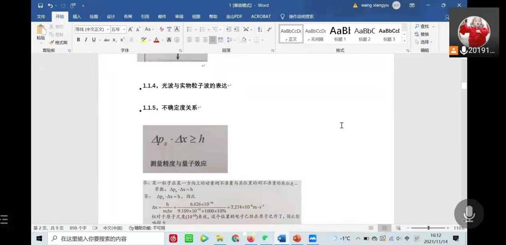Click the Paste (粘贴) clipboard icon
Screen dimensions: 506x245
tap(41, 30)
